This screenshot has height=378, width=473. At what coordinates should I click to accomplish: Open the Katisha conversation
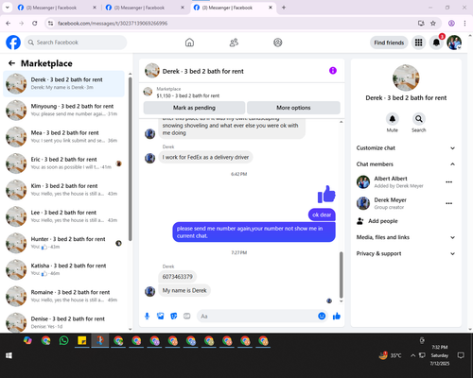[x=63, y=269]
